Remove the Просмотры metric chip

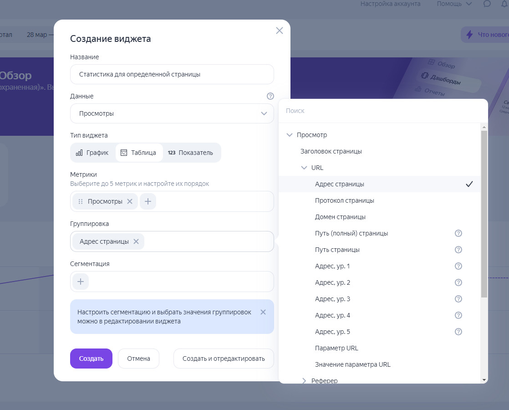(130, 201)
